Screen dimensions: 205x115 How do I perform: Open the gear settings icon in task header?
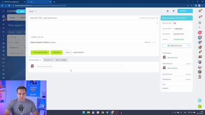pyautogui.click(x=174, y=11)
